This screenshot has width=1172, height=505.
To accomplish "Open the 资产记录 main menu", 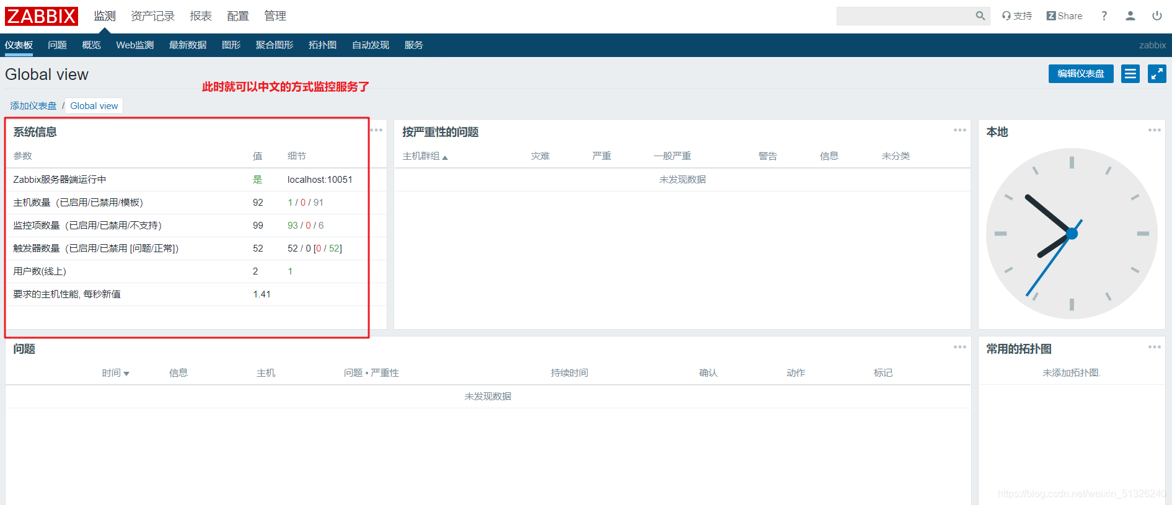I will pos(152,16).
